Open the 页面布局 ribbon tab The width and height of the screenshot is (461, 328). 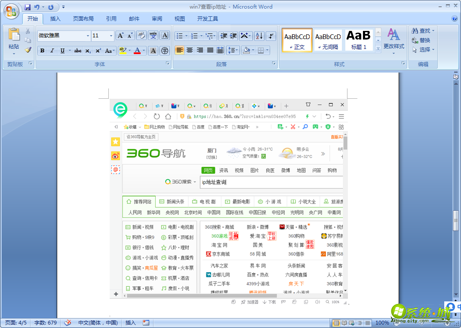83,18
